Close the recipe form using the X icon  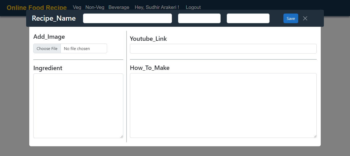[305, 18]
